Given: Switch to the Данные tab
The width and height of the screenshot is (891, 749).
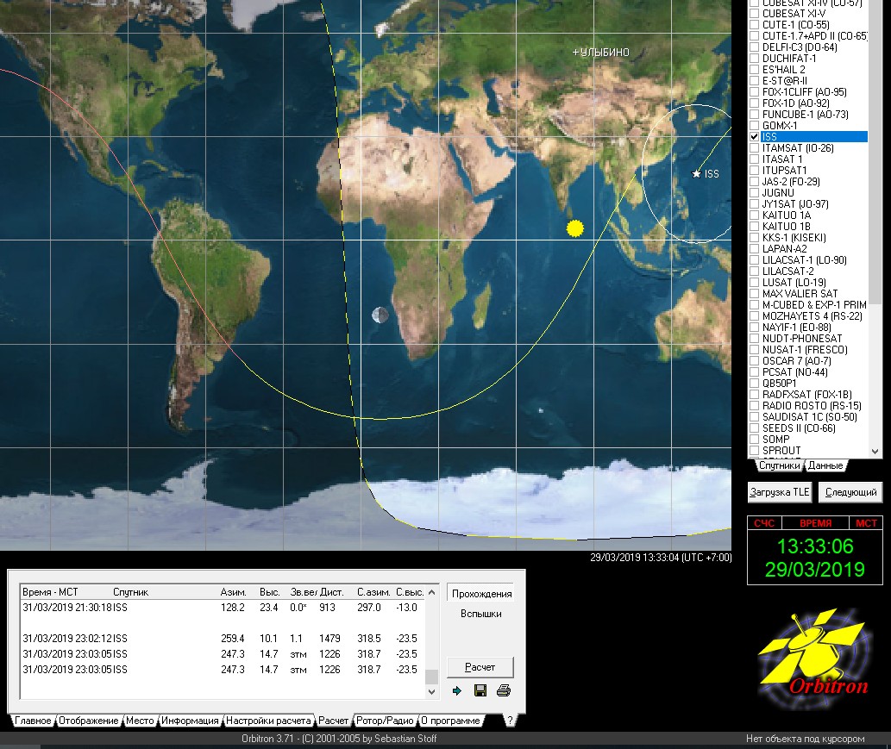Looking at the screenshot, I should click(x=825, y=465).
